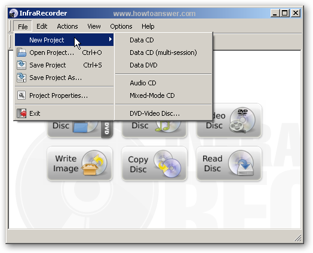Open the Options menu

(x=121, y=26)
